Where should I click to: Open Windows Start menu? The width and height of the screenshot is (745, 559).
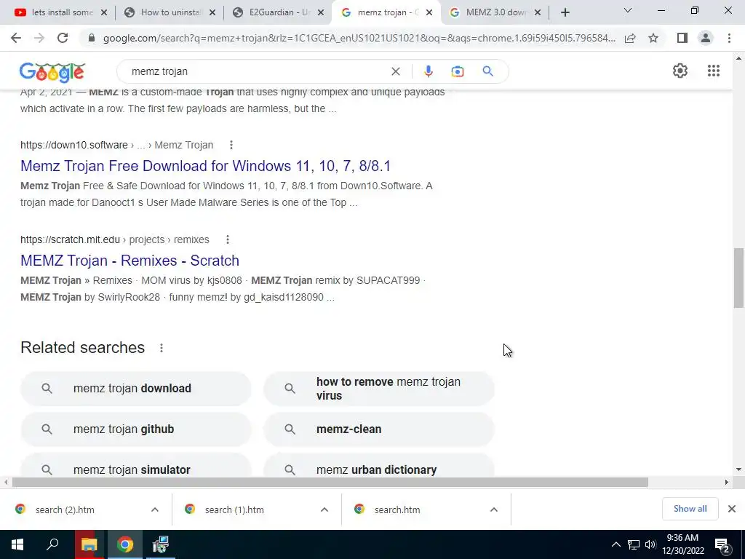[17, 544]
